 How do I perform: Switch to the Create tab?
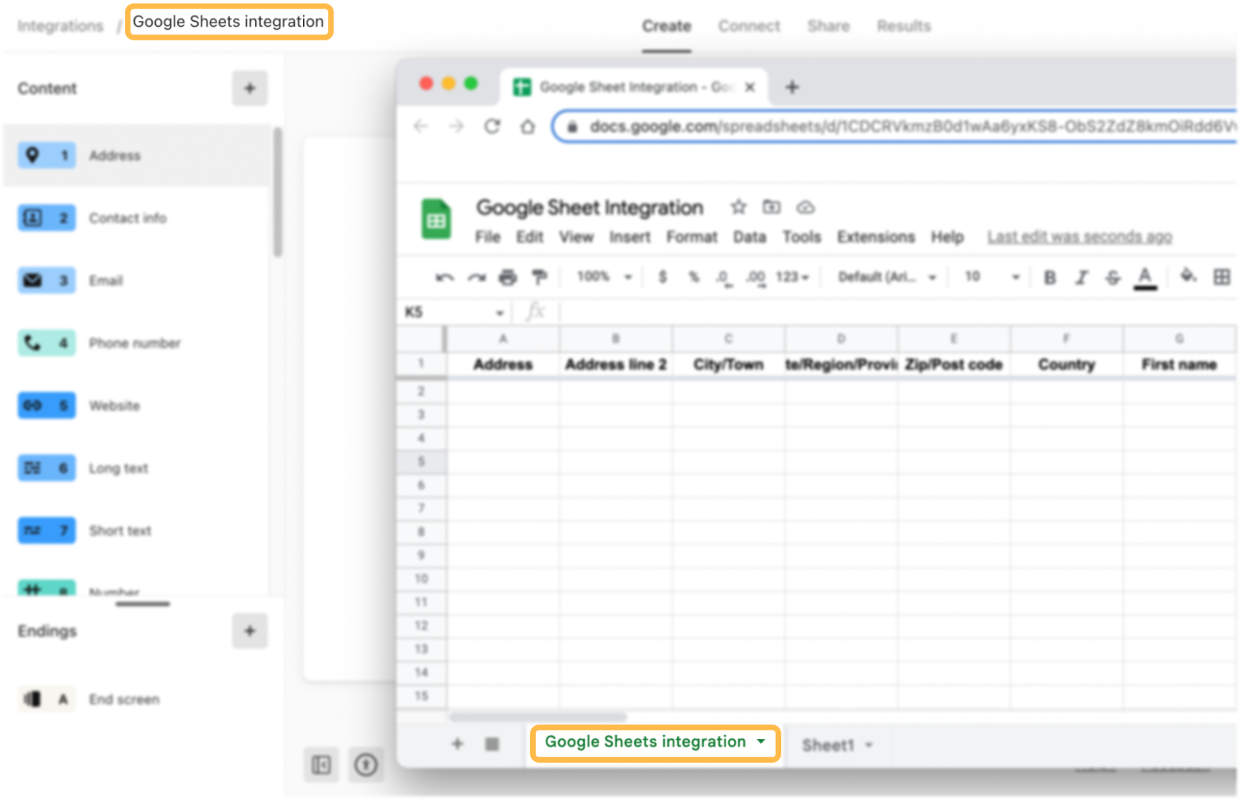667,26
